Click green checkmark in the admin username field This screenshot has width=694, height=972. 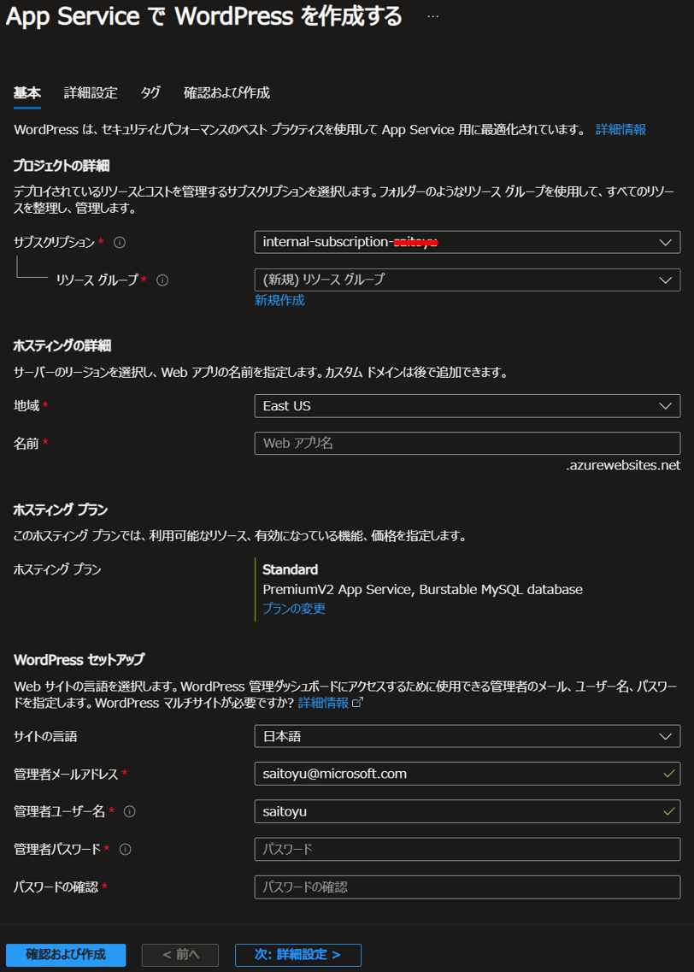coord(668,810)
